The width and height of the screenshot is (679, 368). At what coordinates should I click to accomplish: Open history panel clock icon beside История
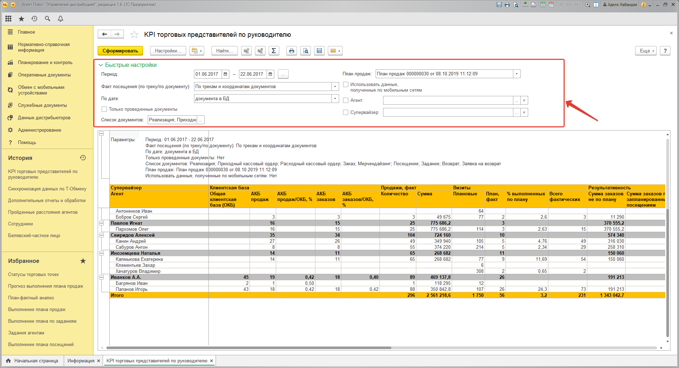(x=83, y=158)
